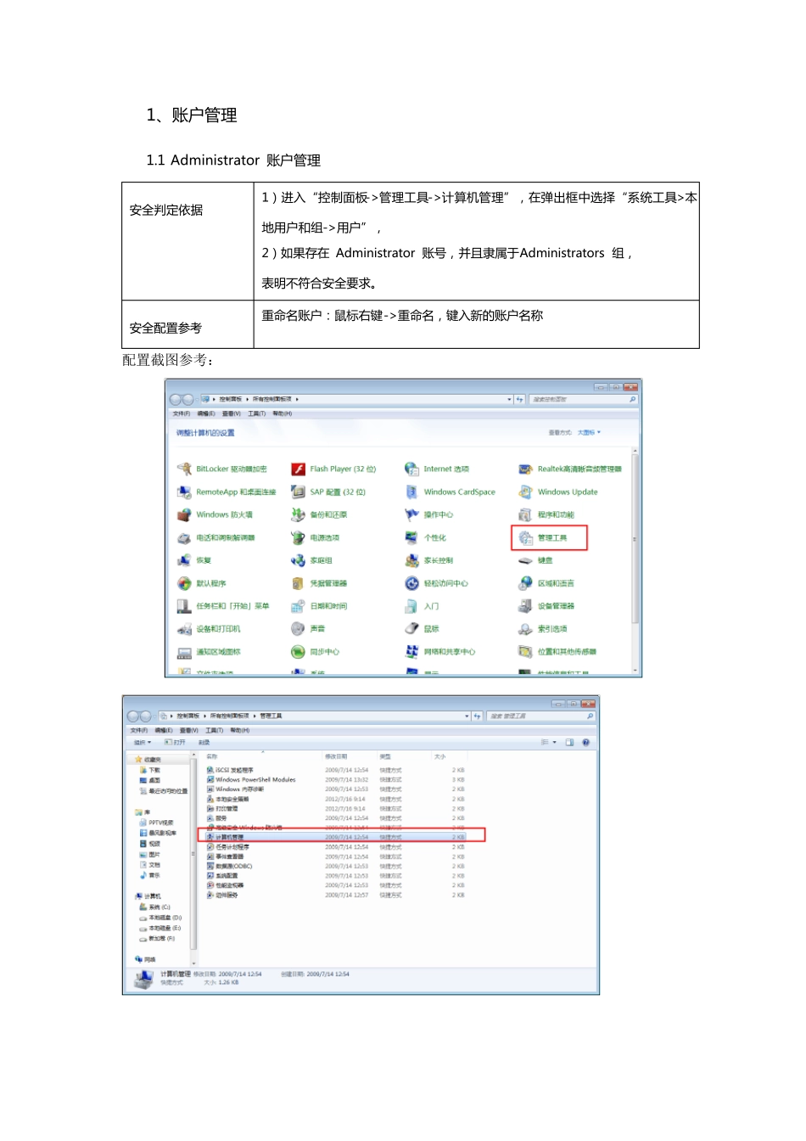Image resolution: width=806 pixels, height=1141 pixels.
Task: Open 操作中心 item
Action: click(x=429, y=514)
